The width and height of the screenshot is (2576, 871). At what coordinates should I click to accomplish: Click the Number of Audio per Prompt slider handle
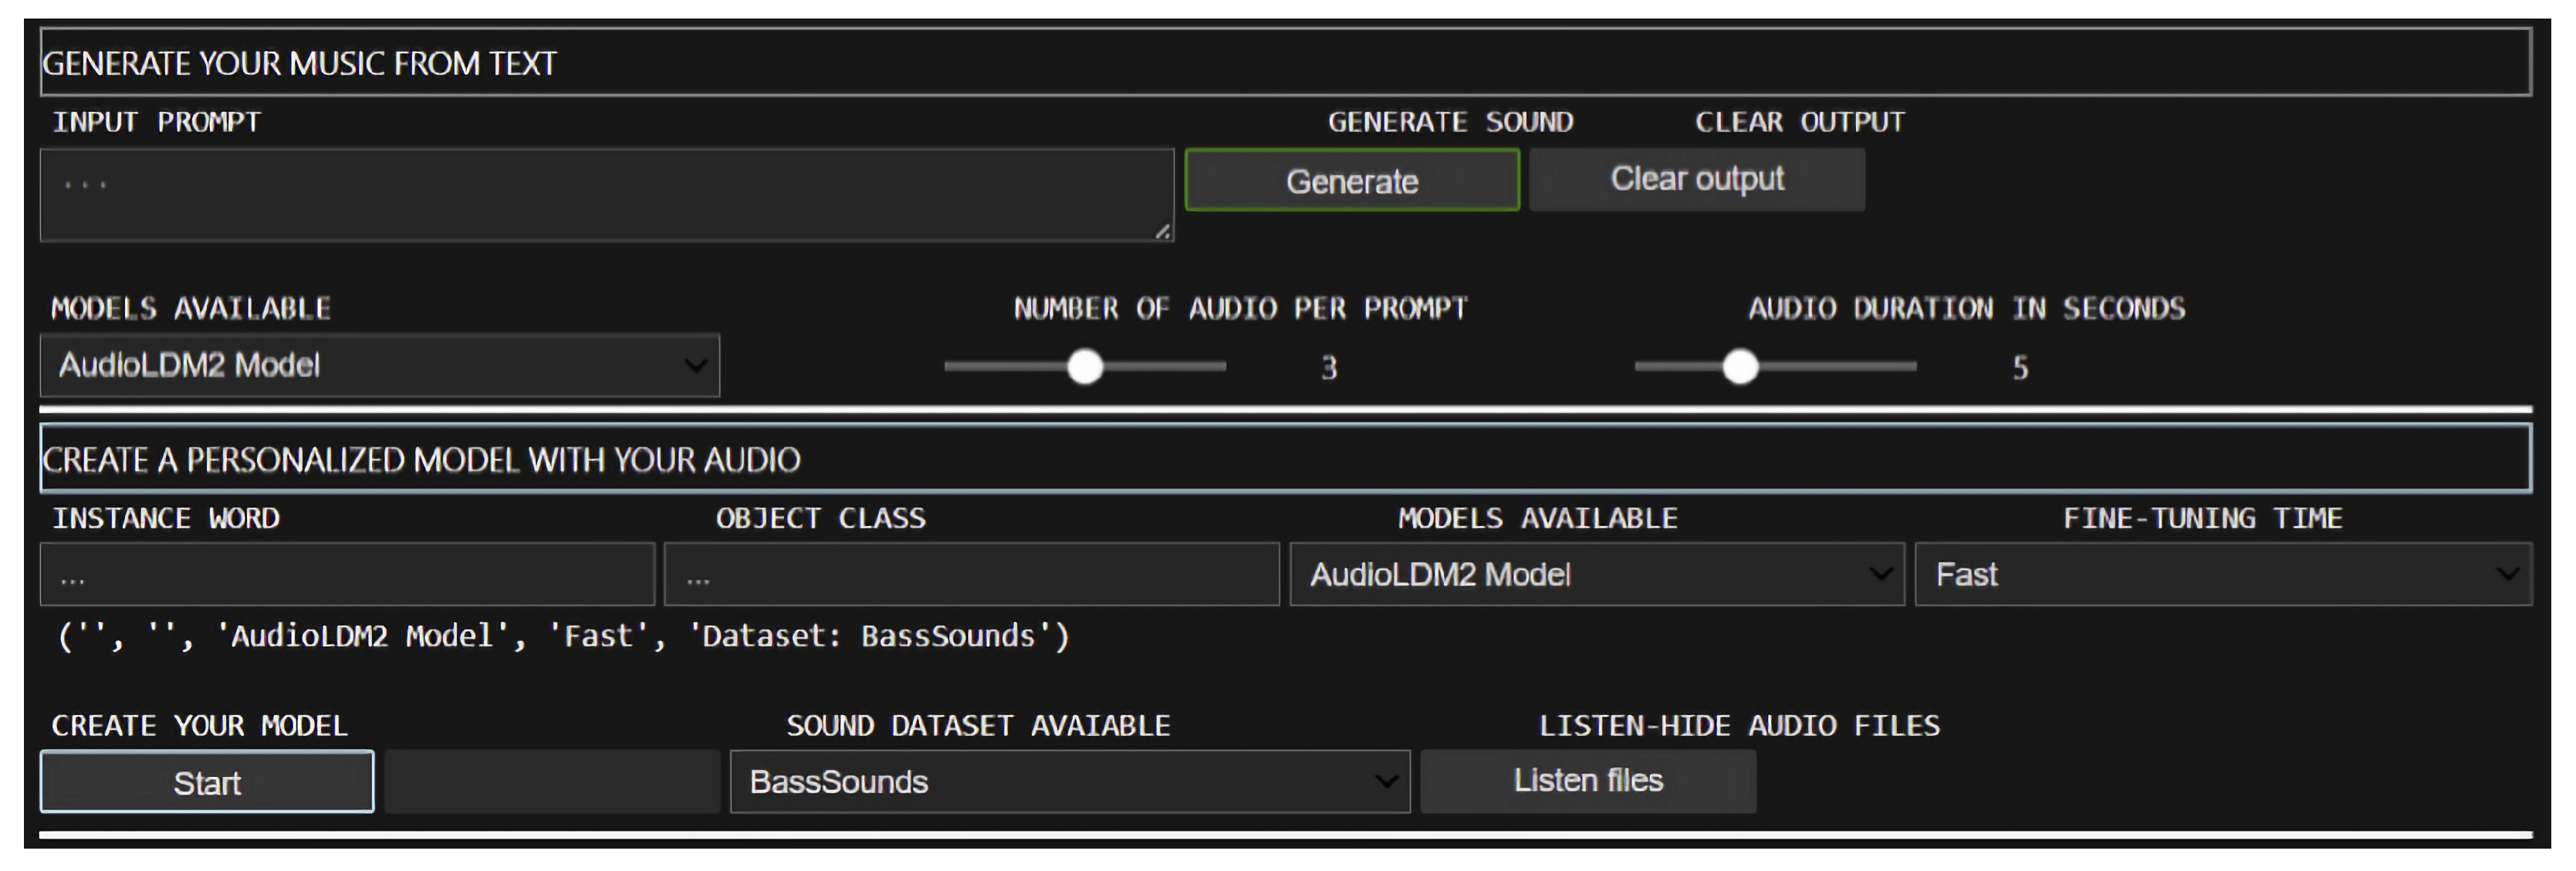(x=1085, y=367)
